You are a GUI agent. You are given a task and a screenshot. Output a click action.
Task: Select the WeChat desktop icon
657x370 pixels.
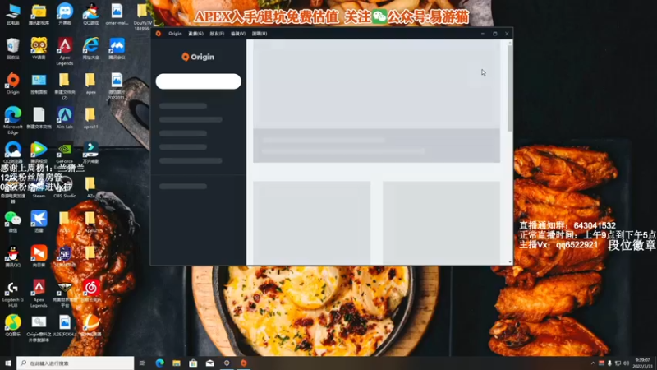click(x=13, y=222)
